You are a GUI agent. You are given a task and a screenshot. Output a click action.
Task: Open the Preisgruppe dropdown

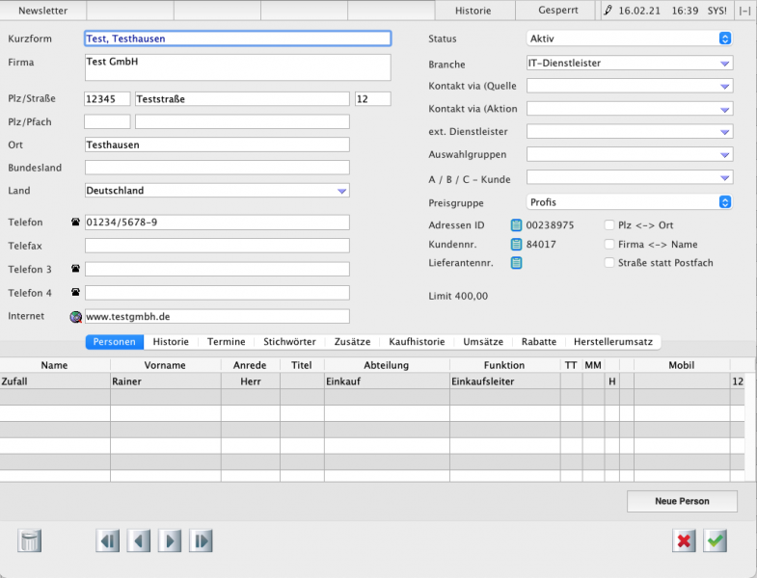click(725, 202)
